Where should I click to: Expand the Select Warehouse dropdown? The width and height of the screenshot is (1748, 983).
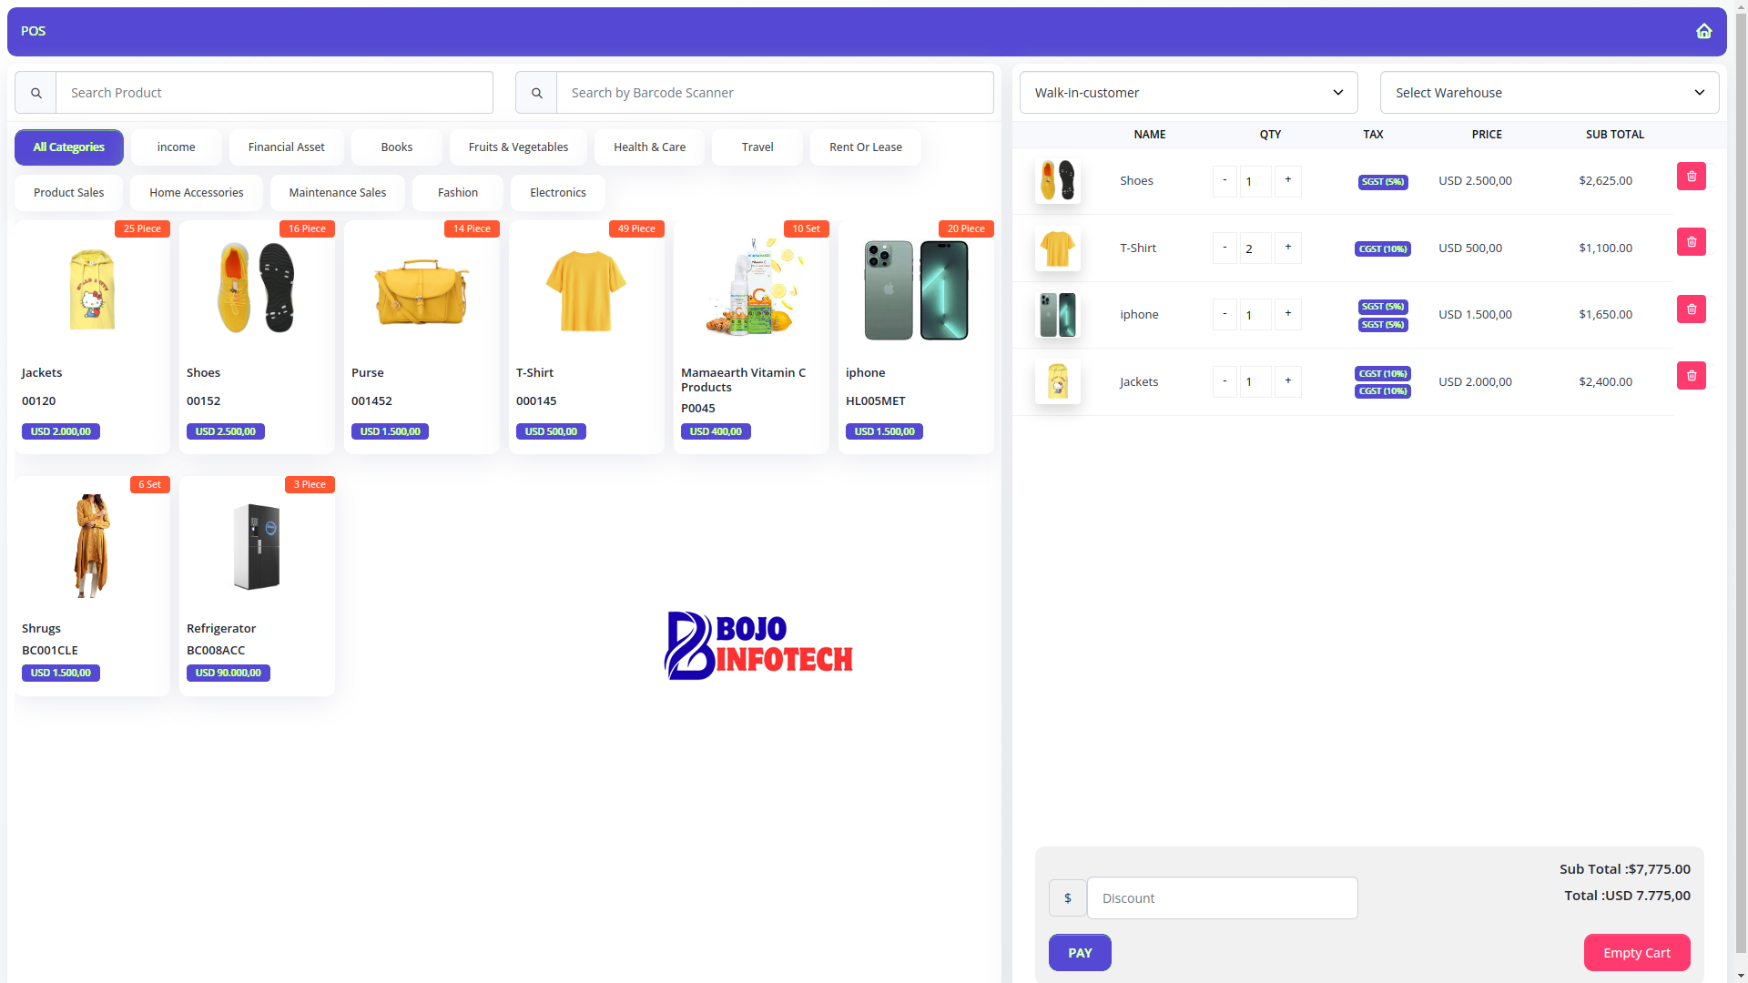pyautogui.click(x=1549, y=93)
